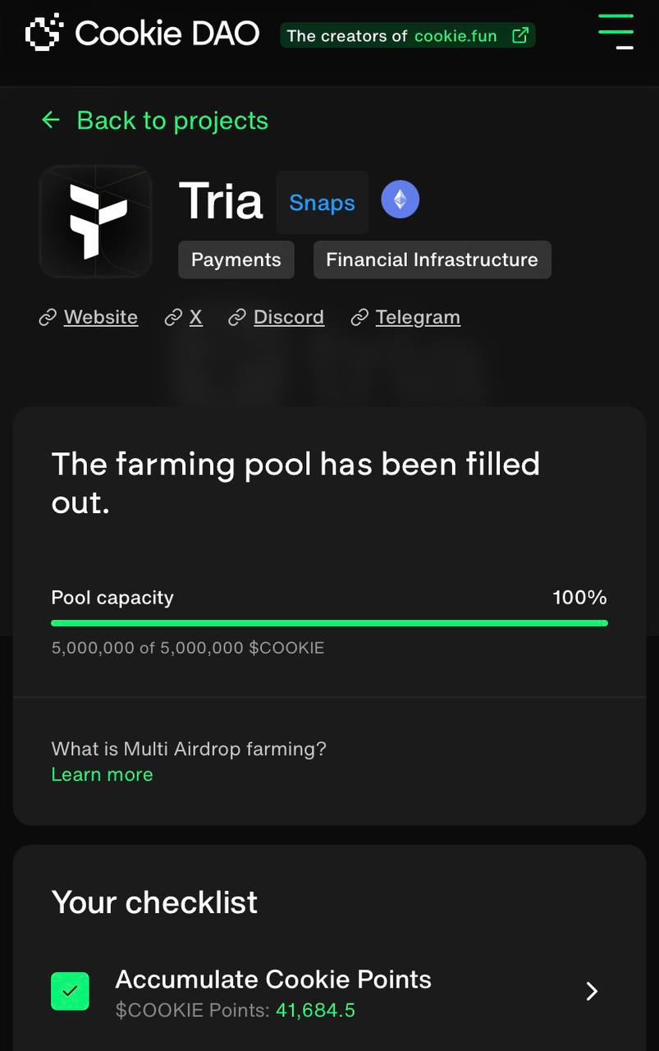Click the Pool capacity progress bar
This screenshot has width=659, height=1051.
click(x=329, y=623)
